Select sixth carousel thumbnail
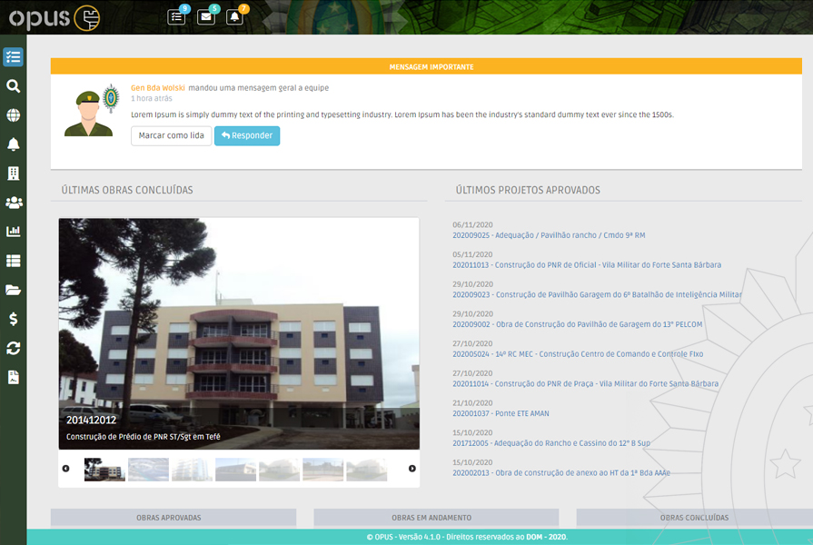 322,470
